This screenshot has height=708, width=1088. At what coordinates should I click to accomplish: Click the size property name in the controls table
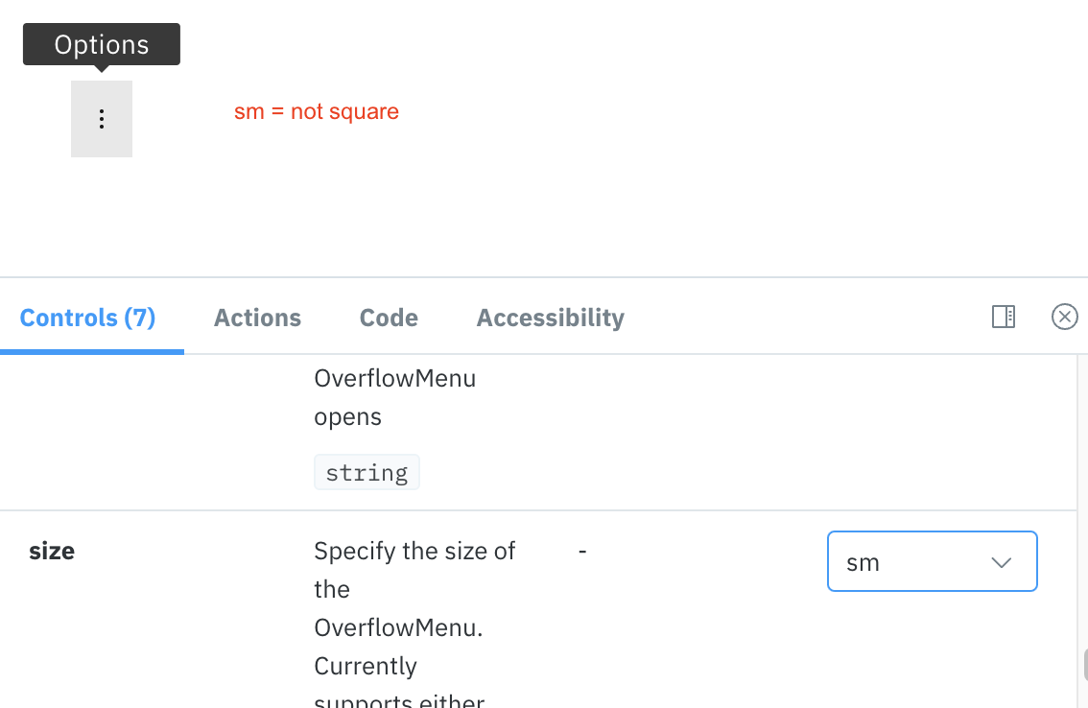tap(51, 552)
